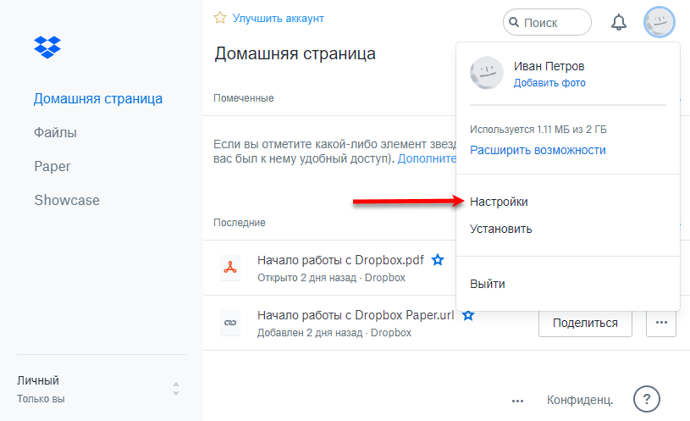Go to Домашняя страница in sidebar

click(98, 98)
